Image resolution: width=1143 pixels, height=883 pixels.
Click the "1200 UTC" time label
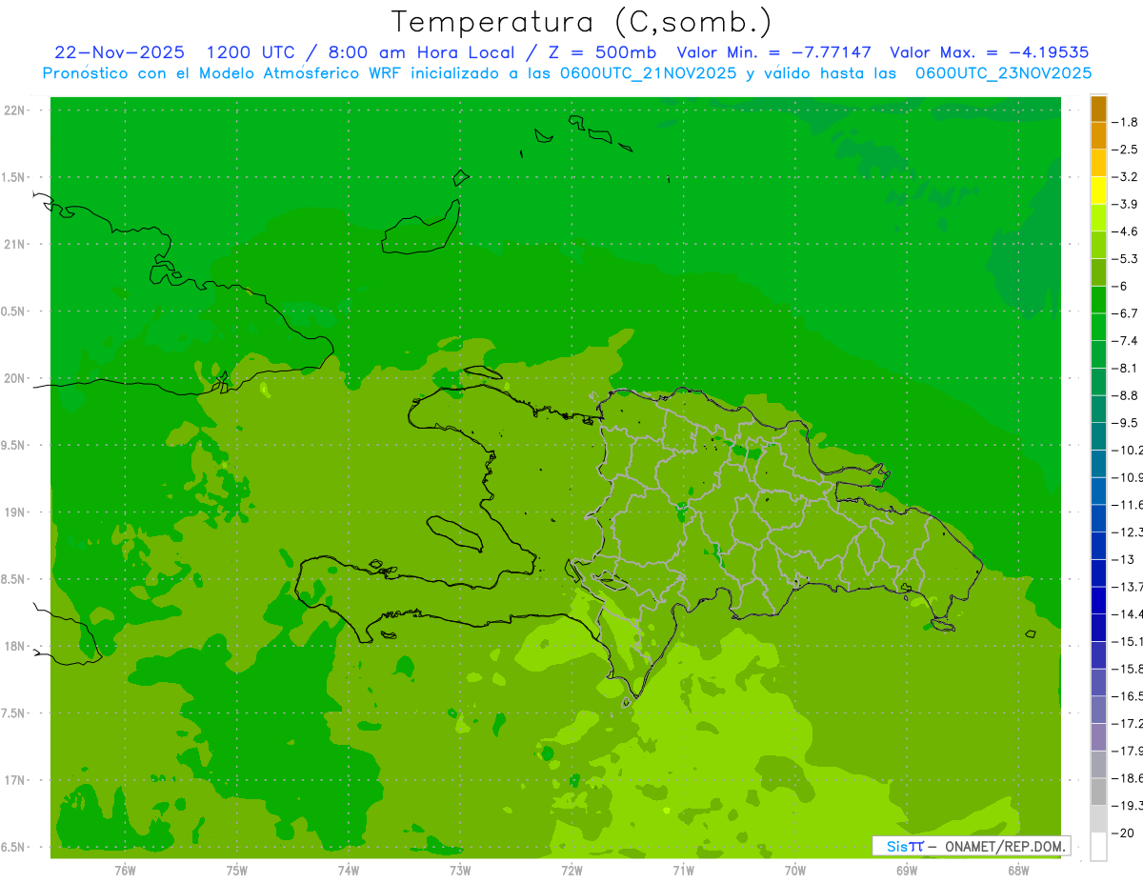click(251, 52)
